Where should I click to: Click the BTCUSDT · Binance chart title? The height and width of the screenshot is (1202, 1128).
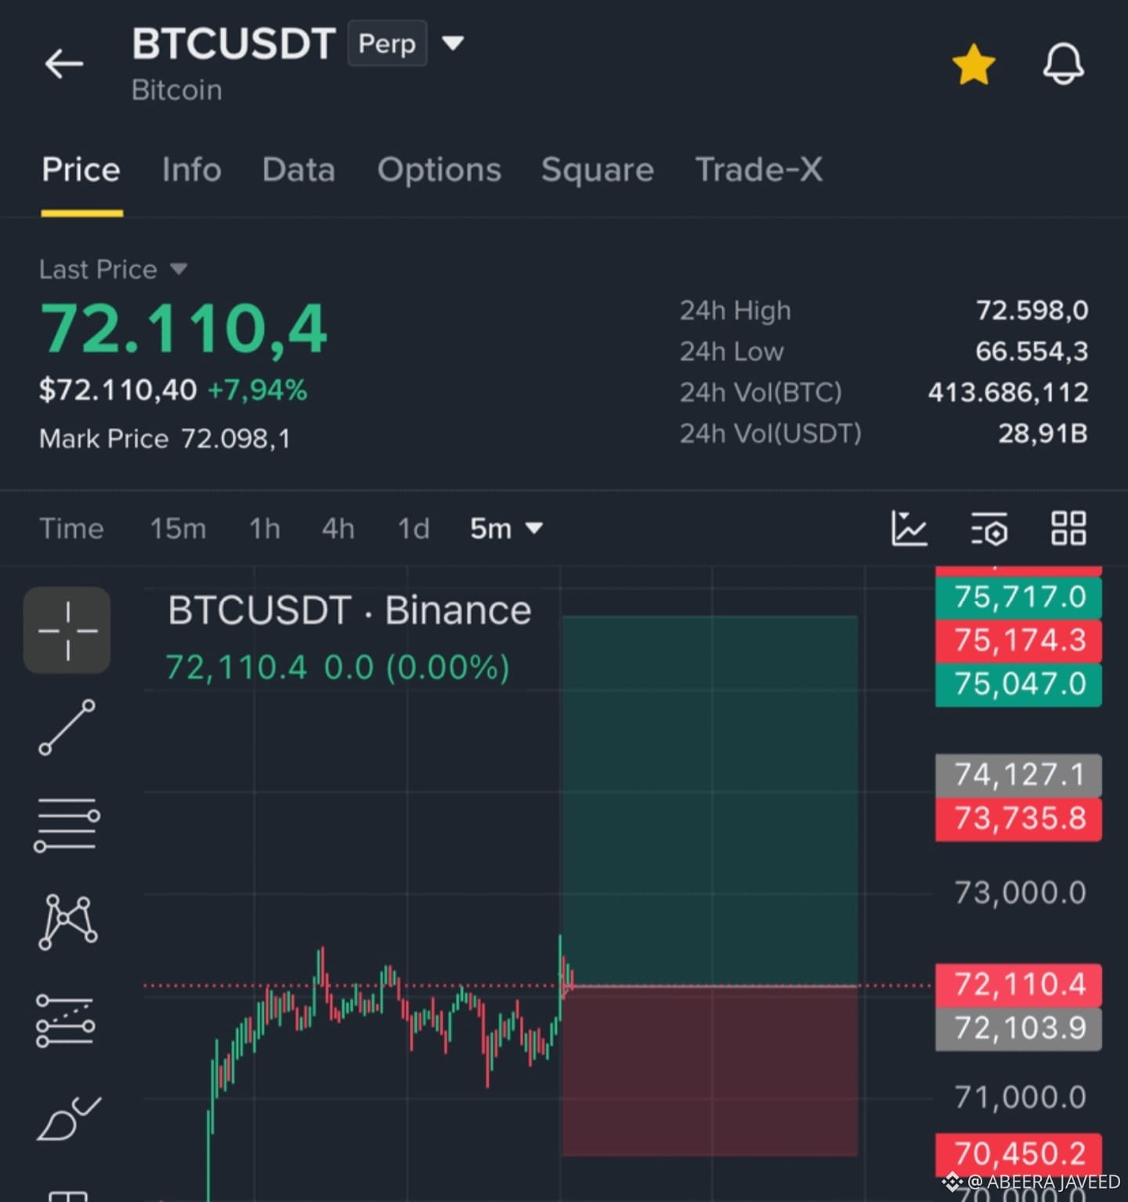point(349,610)
